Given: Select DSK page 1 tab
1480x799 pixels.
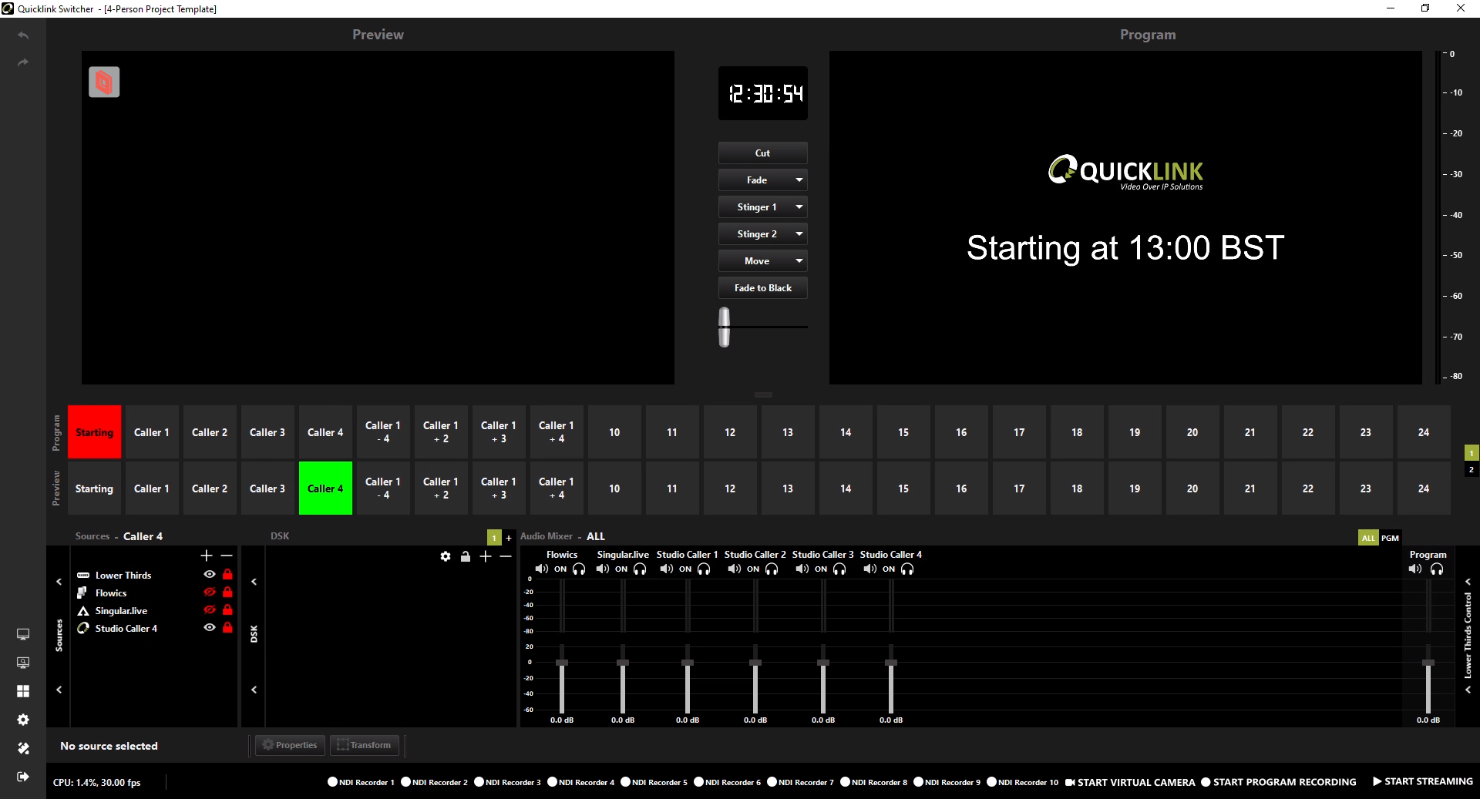Looking at the screenshot, I should (x=494, y=538).
